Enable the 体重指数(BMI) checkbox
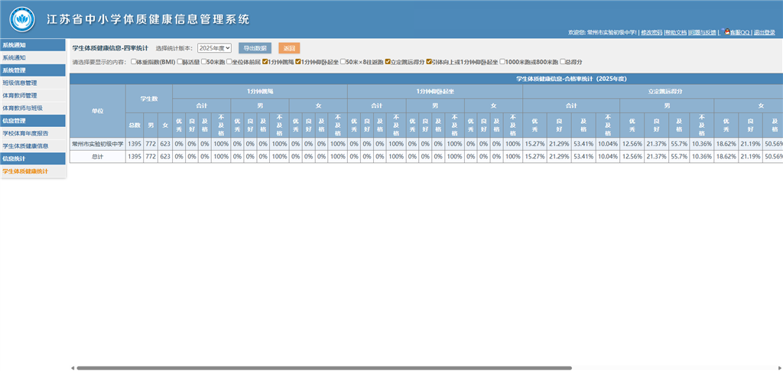The image size is (783, 371). click(x=135, y=61)
